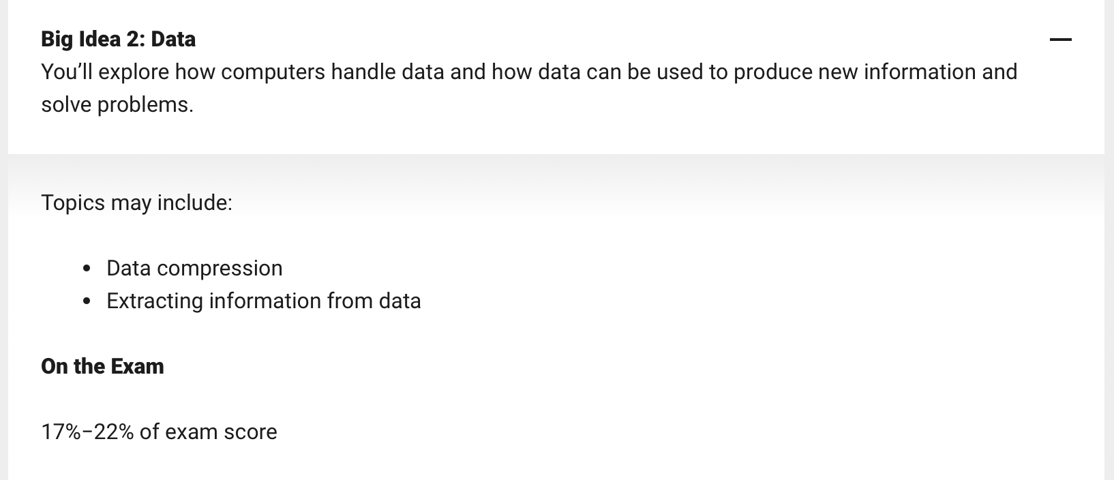The image size is (1114, 480).
Task: Click the phrase "solve problems." in the header
Action: [x=117, y=104]
